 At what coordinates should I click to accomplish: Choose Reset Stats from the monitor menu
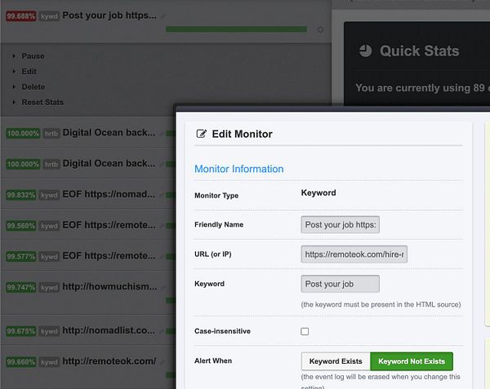tap(42, 103)
